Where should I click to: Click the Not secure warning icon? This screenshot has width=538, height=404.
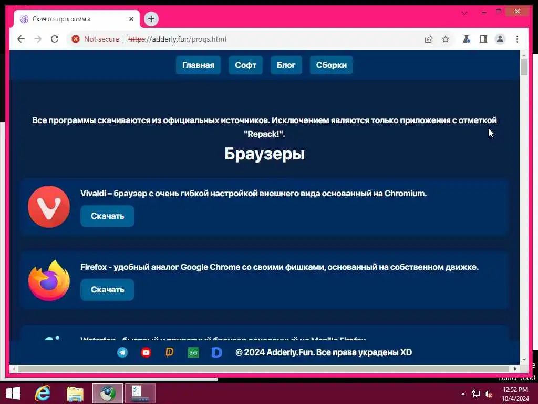coord(76,39)
